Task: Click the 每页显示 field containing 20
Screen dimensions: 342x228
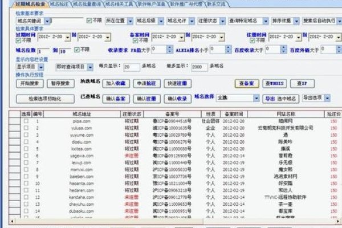Action: pos(132,67)
